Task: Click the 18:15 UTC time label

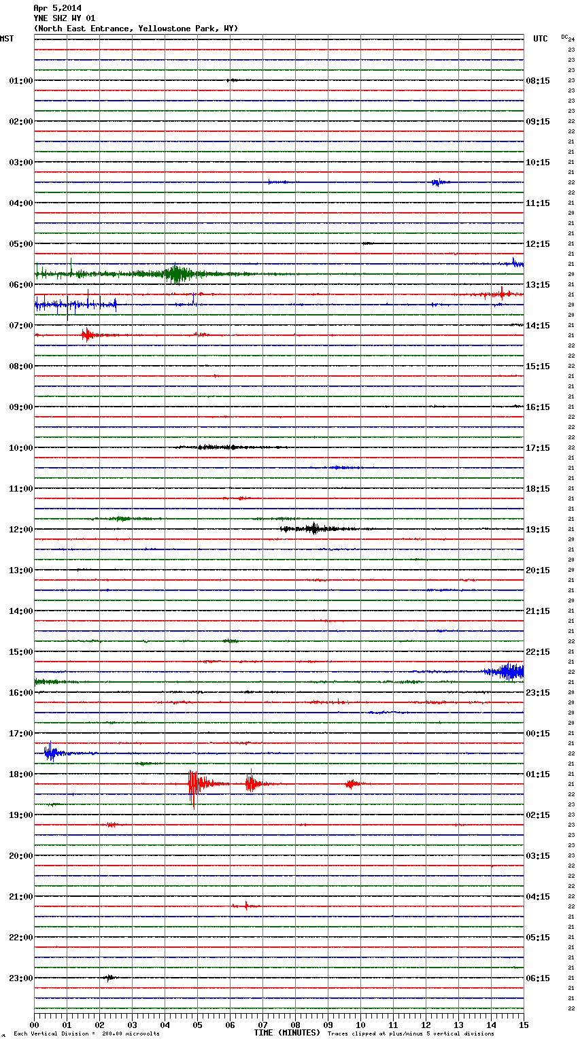Action: [x=538, y=489]
